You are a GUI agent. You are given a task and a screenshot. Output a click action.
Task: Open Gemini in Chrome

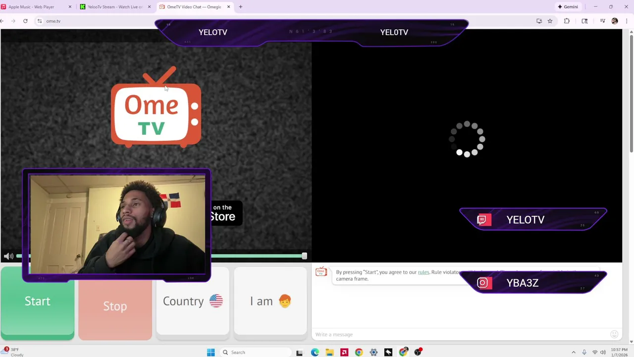click(x=568, y=7)
